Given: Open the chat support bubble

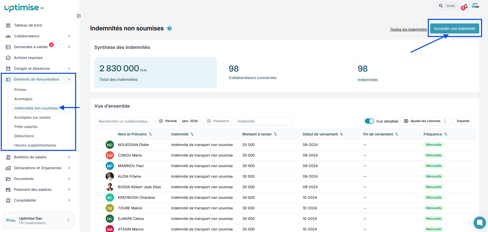Looking at the screenshot, I should (x=479, y=222).
